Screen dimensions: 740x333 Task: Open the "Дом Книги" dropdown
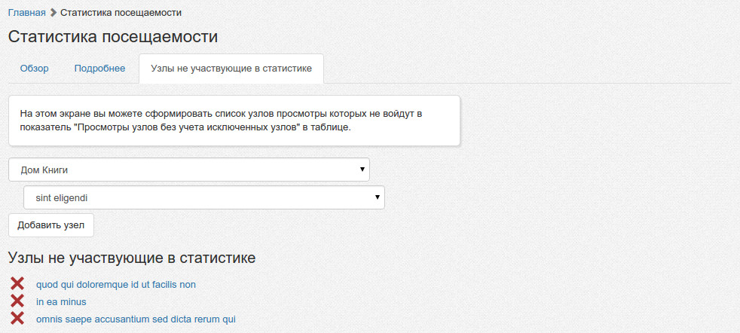point(188,170)
